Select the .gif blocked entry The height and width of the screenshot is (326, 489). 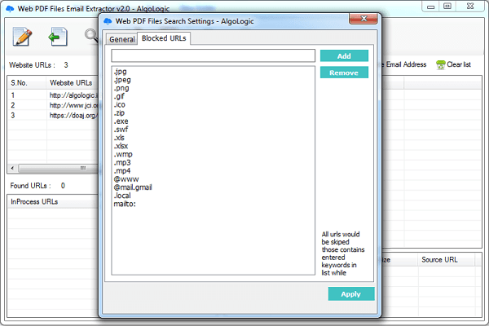119,96
